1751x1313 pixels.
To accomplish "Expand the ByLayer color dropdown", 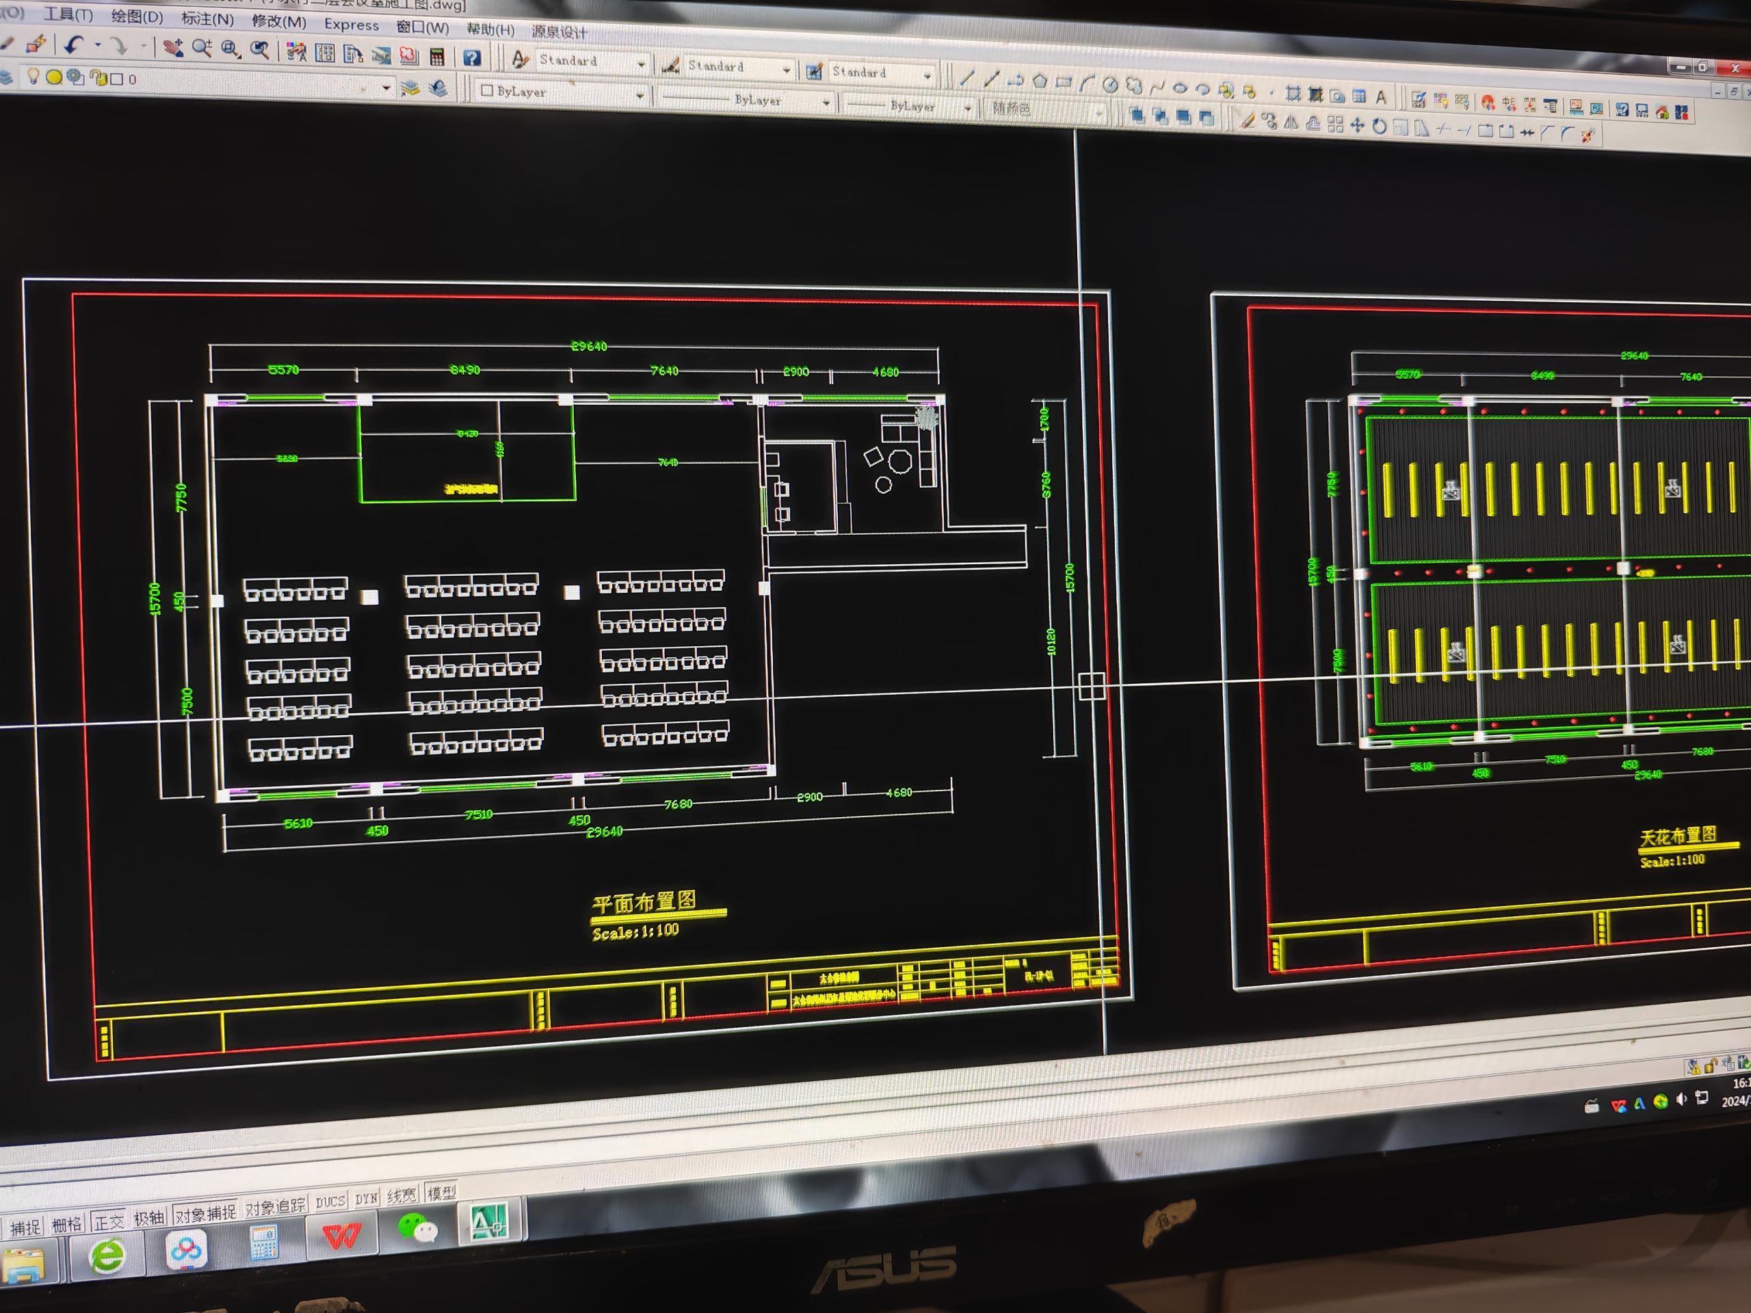I will pos(640,95).
